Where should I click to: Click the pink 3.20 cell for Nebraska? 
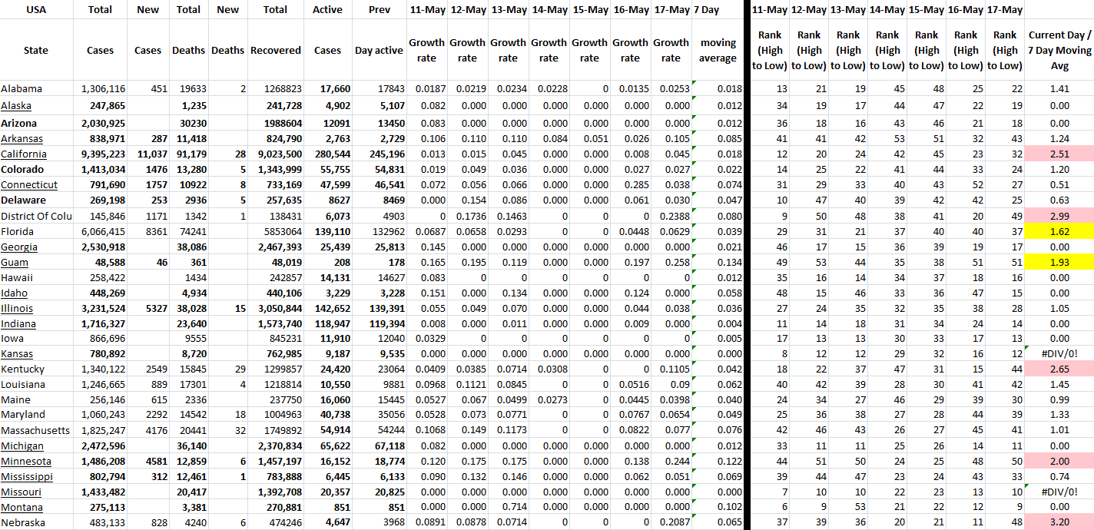pos(1059,522)
